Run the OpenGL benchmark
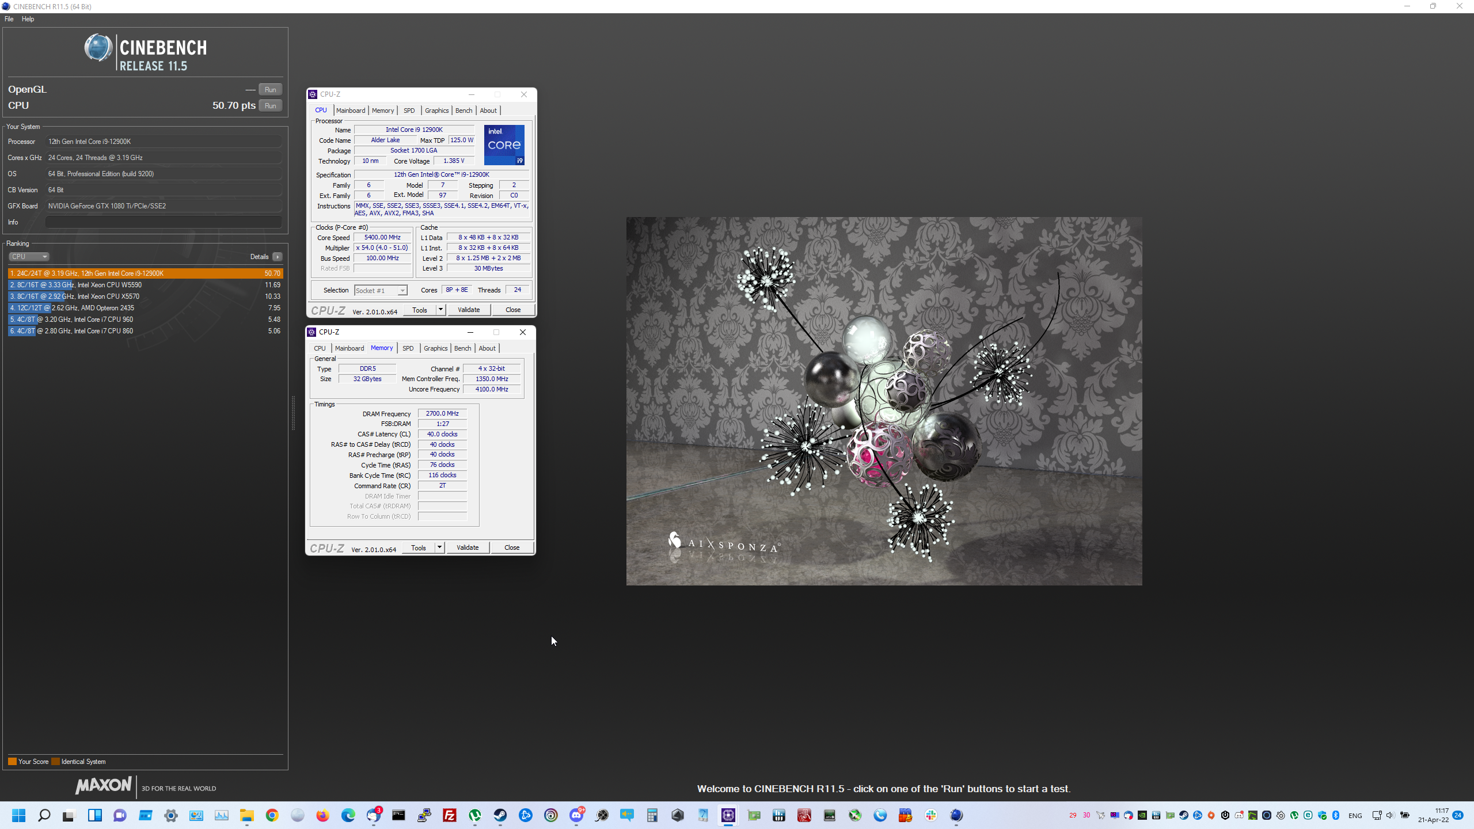 270,89
